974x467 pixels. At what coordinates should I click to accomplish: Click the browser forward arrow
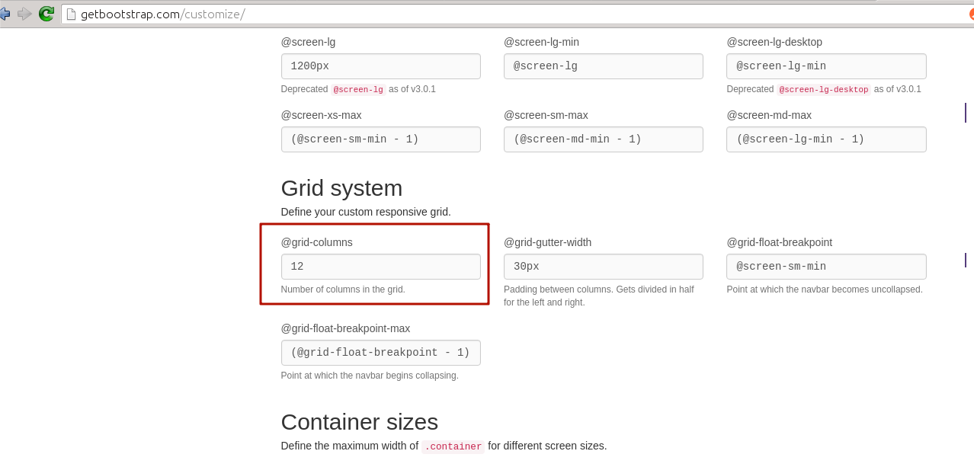click(24, 14)
